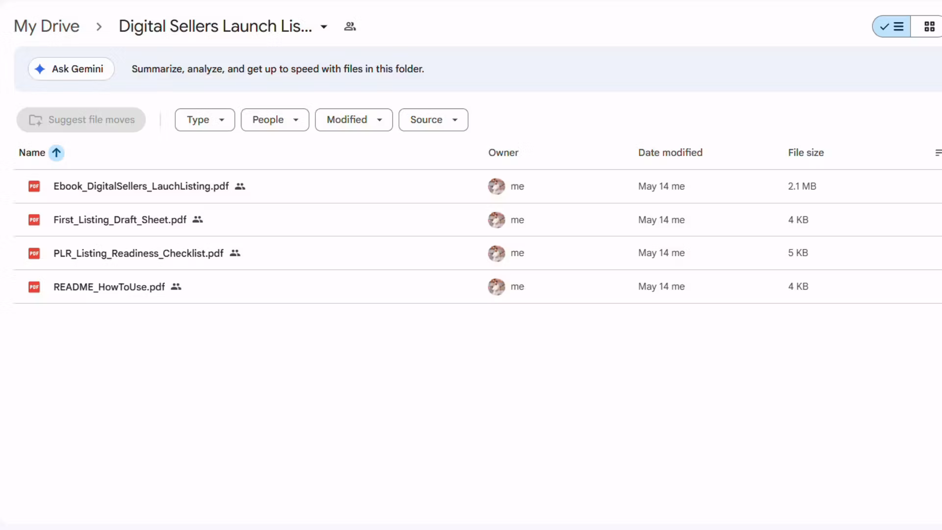Click the shared folder people icon in breadcrumb
The height and width of the screenshot is (530, 942).
[350, 26]
